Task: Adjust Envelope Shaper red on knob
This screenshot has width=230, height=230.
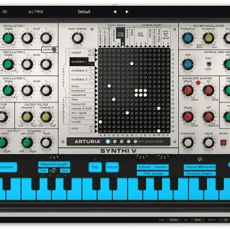Action: (x=208, y=90)
